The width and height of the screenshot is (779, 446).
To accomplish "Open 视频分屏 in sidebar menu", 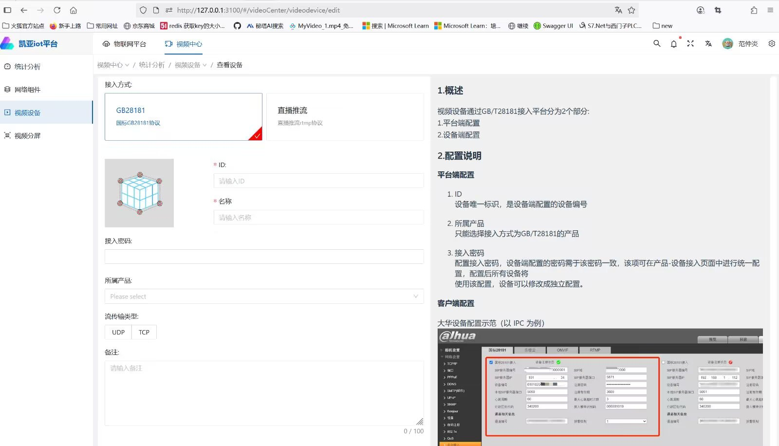I will click(x=28, y=136).
